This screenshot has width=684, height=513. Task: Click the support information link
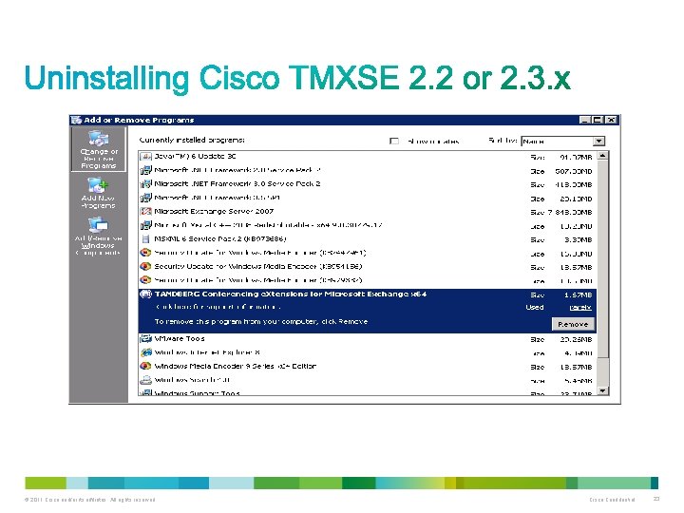(218, 307)
